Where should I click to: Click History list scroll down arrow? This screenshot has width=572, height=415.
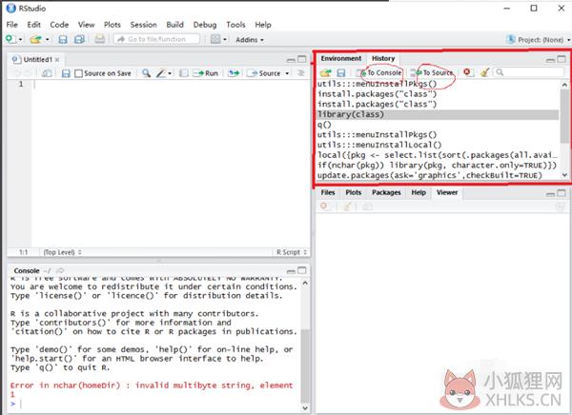click(564, 175)
